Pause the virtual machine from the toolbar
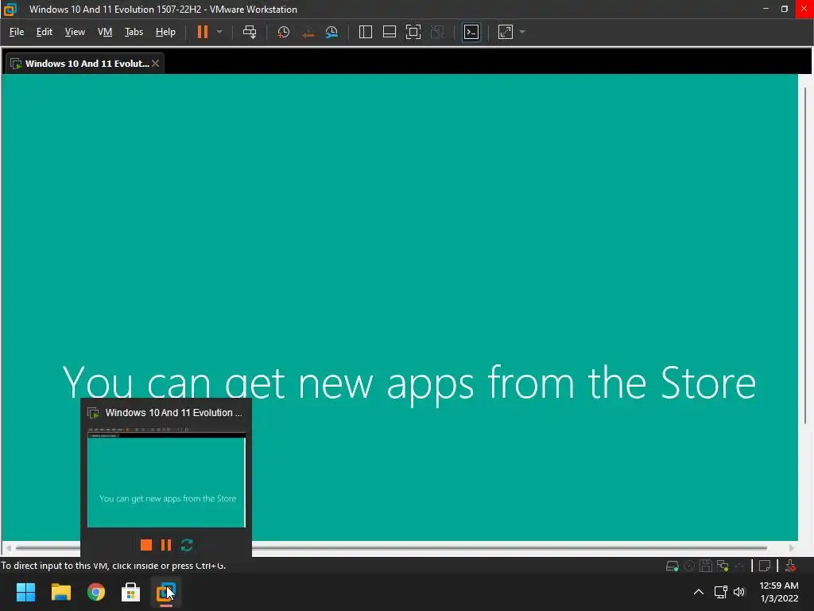The width and height of the screenshot is (814, 611). click(x=203, y=32)
